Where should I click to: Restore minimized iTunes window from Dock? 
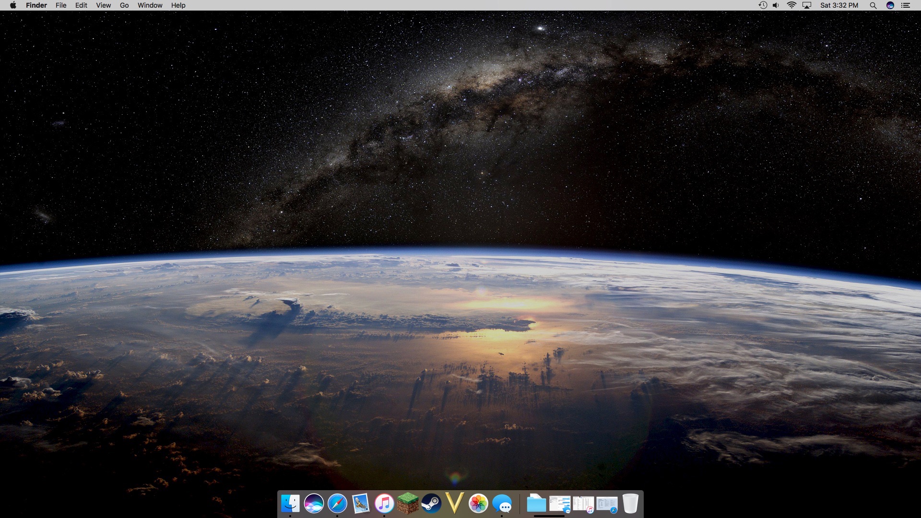[x=583, y=504]
